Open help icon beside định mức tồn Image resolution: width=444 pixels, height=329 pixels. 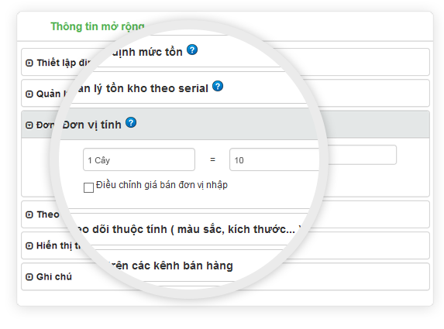(x=192, y=50)
